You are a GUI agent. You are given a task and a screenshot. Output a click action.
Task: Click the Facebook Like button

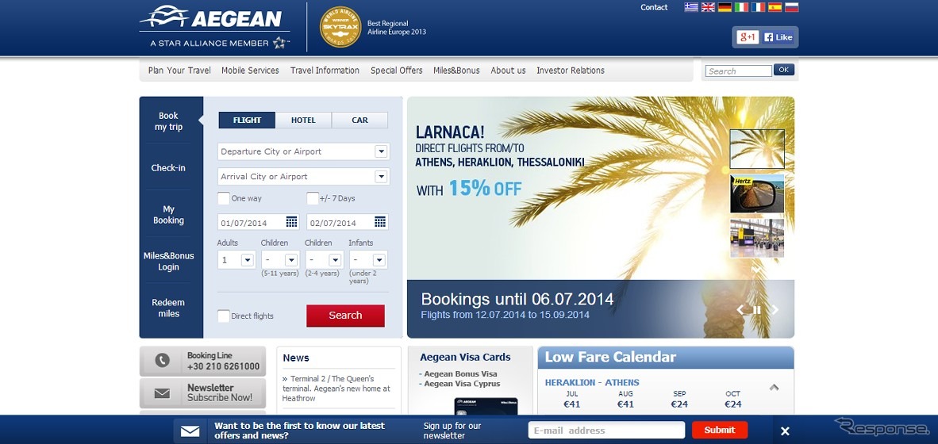click(778, 37)
